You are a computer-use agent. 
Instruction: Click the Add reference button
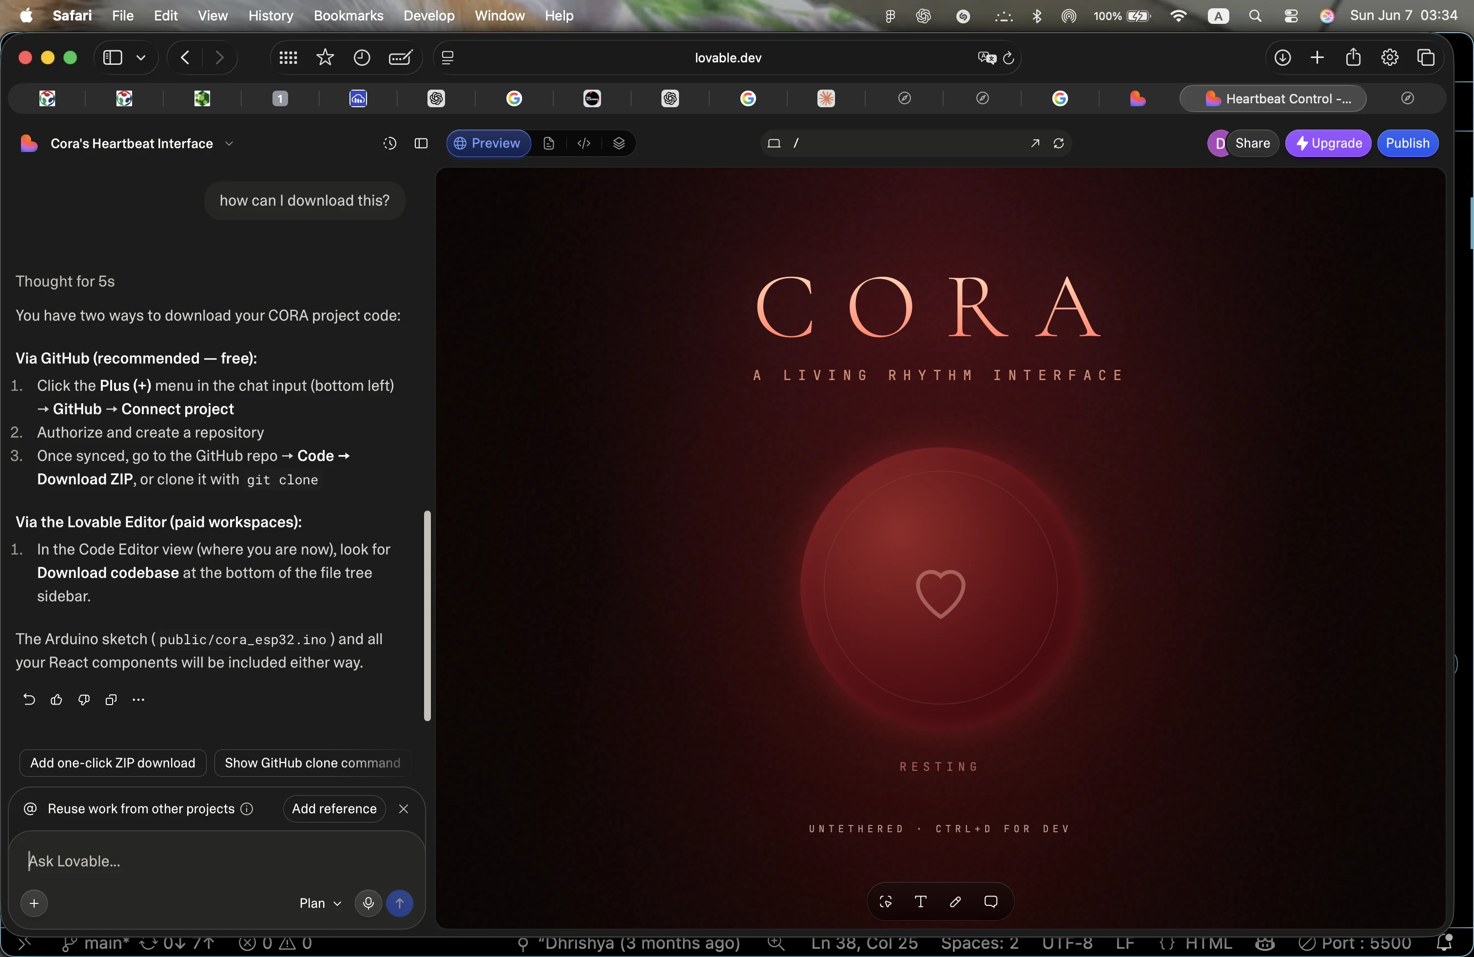334,809
